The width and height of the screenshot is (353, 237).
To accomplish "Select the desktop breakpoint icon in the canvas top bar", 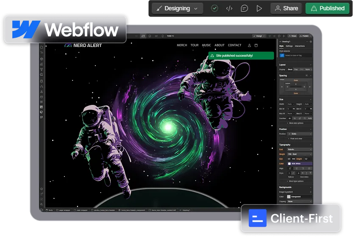I will click(143, 36).
